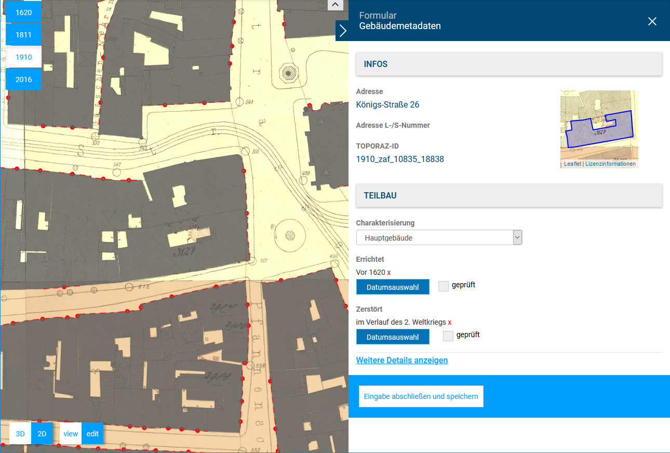Click 'Weitere Details anzeigen' link
The width and height of the screenshot is (670, 453).
pyautogui.click(x=401, y=361)
